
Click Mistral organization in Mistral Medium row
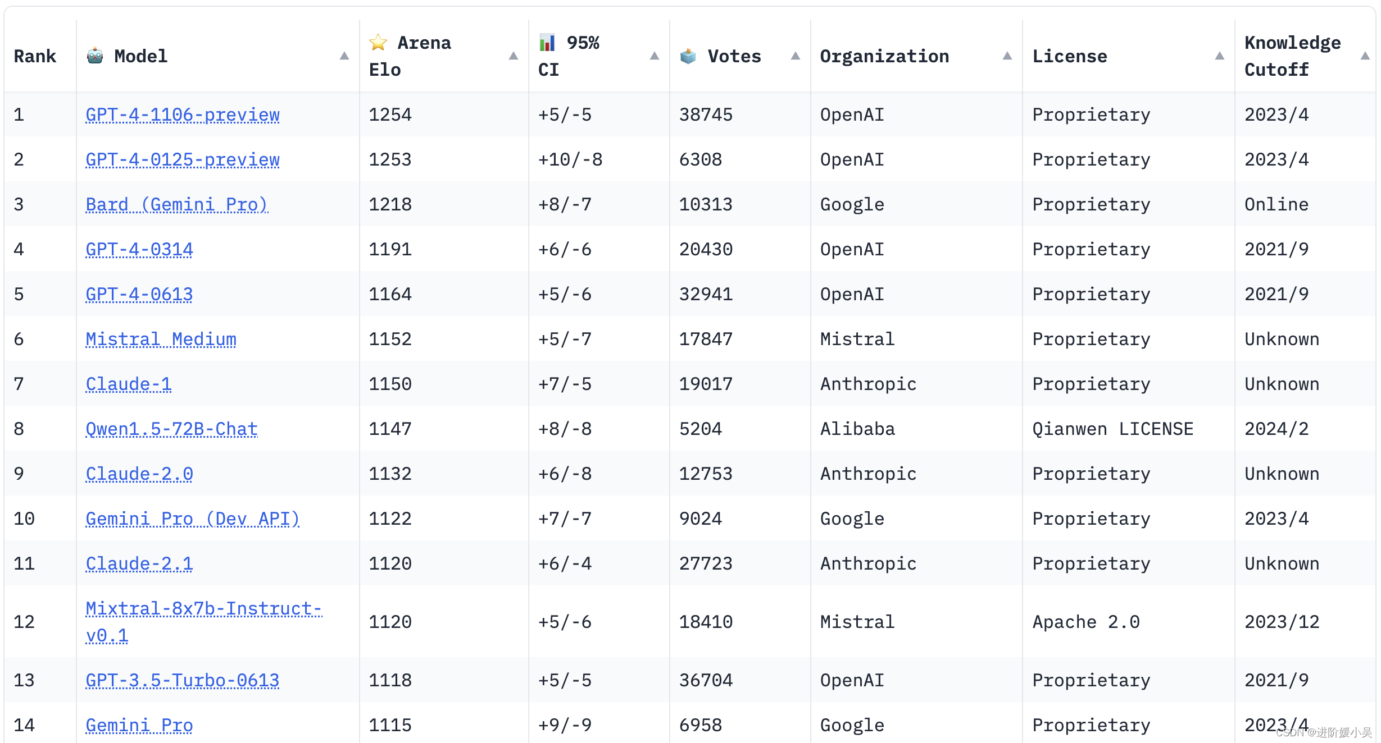857,339
